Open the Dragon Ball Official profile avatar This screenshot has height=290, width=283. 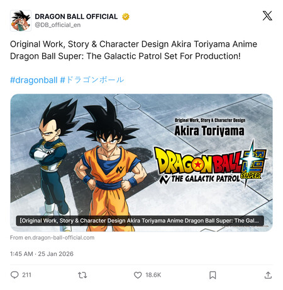(x=21, y=21)
